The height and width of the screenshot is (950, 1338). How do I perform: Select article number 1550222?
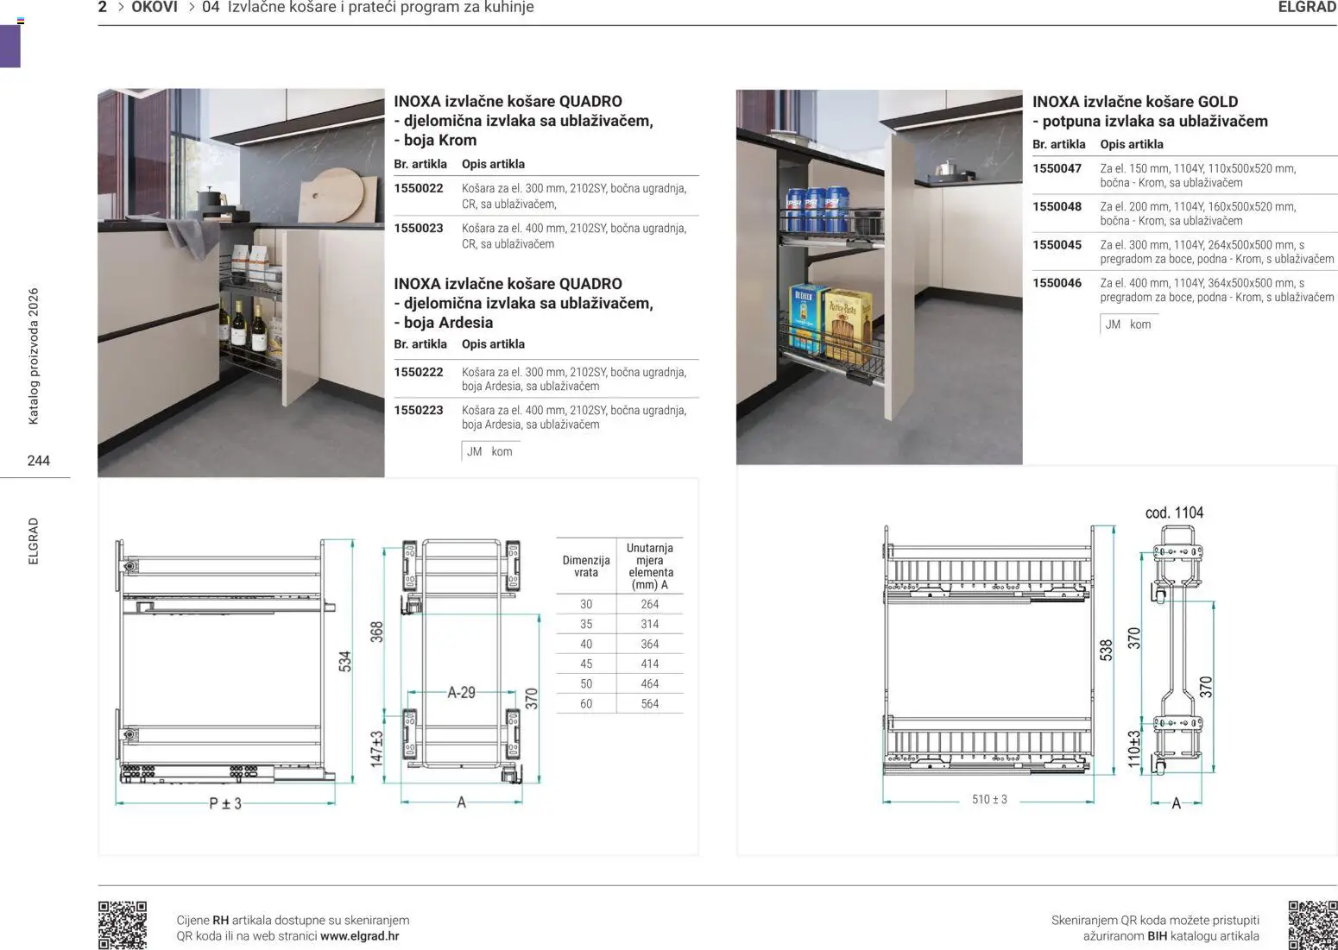pyautogui.click(x=418, y=372)
